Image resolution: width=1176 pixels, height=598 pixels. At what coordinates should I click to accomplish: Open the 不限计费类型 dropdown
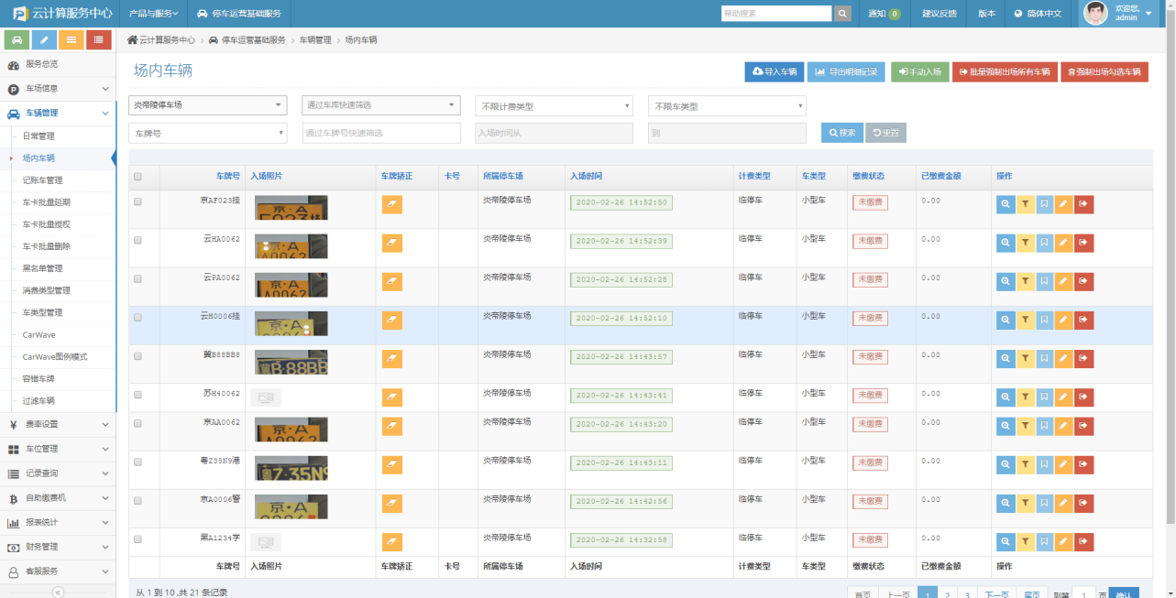(554, 106)
